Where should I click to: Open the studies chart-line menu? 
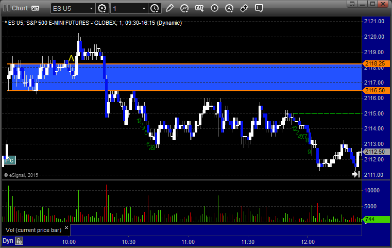[x=184, y=8]
